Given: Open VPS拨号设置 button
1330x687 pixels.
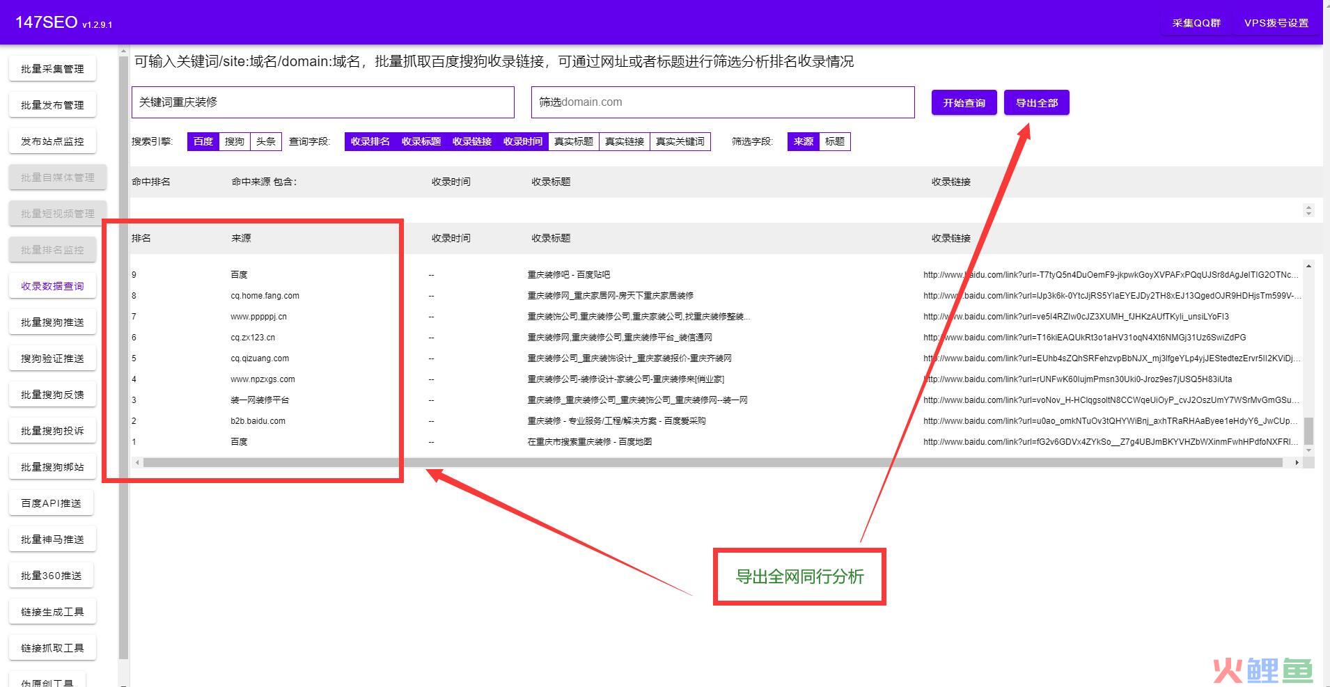Looking at the screenshot, I should [1276, 23].
